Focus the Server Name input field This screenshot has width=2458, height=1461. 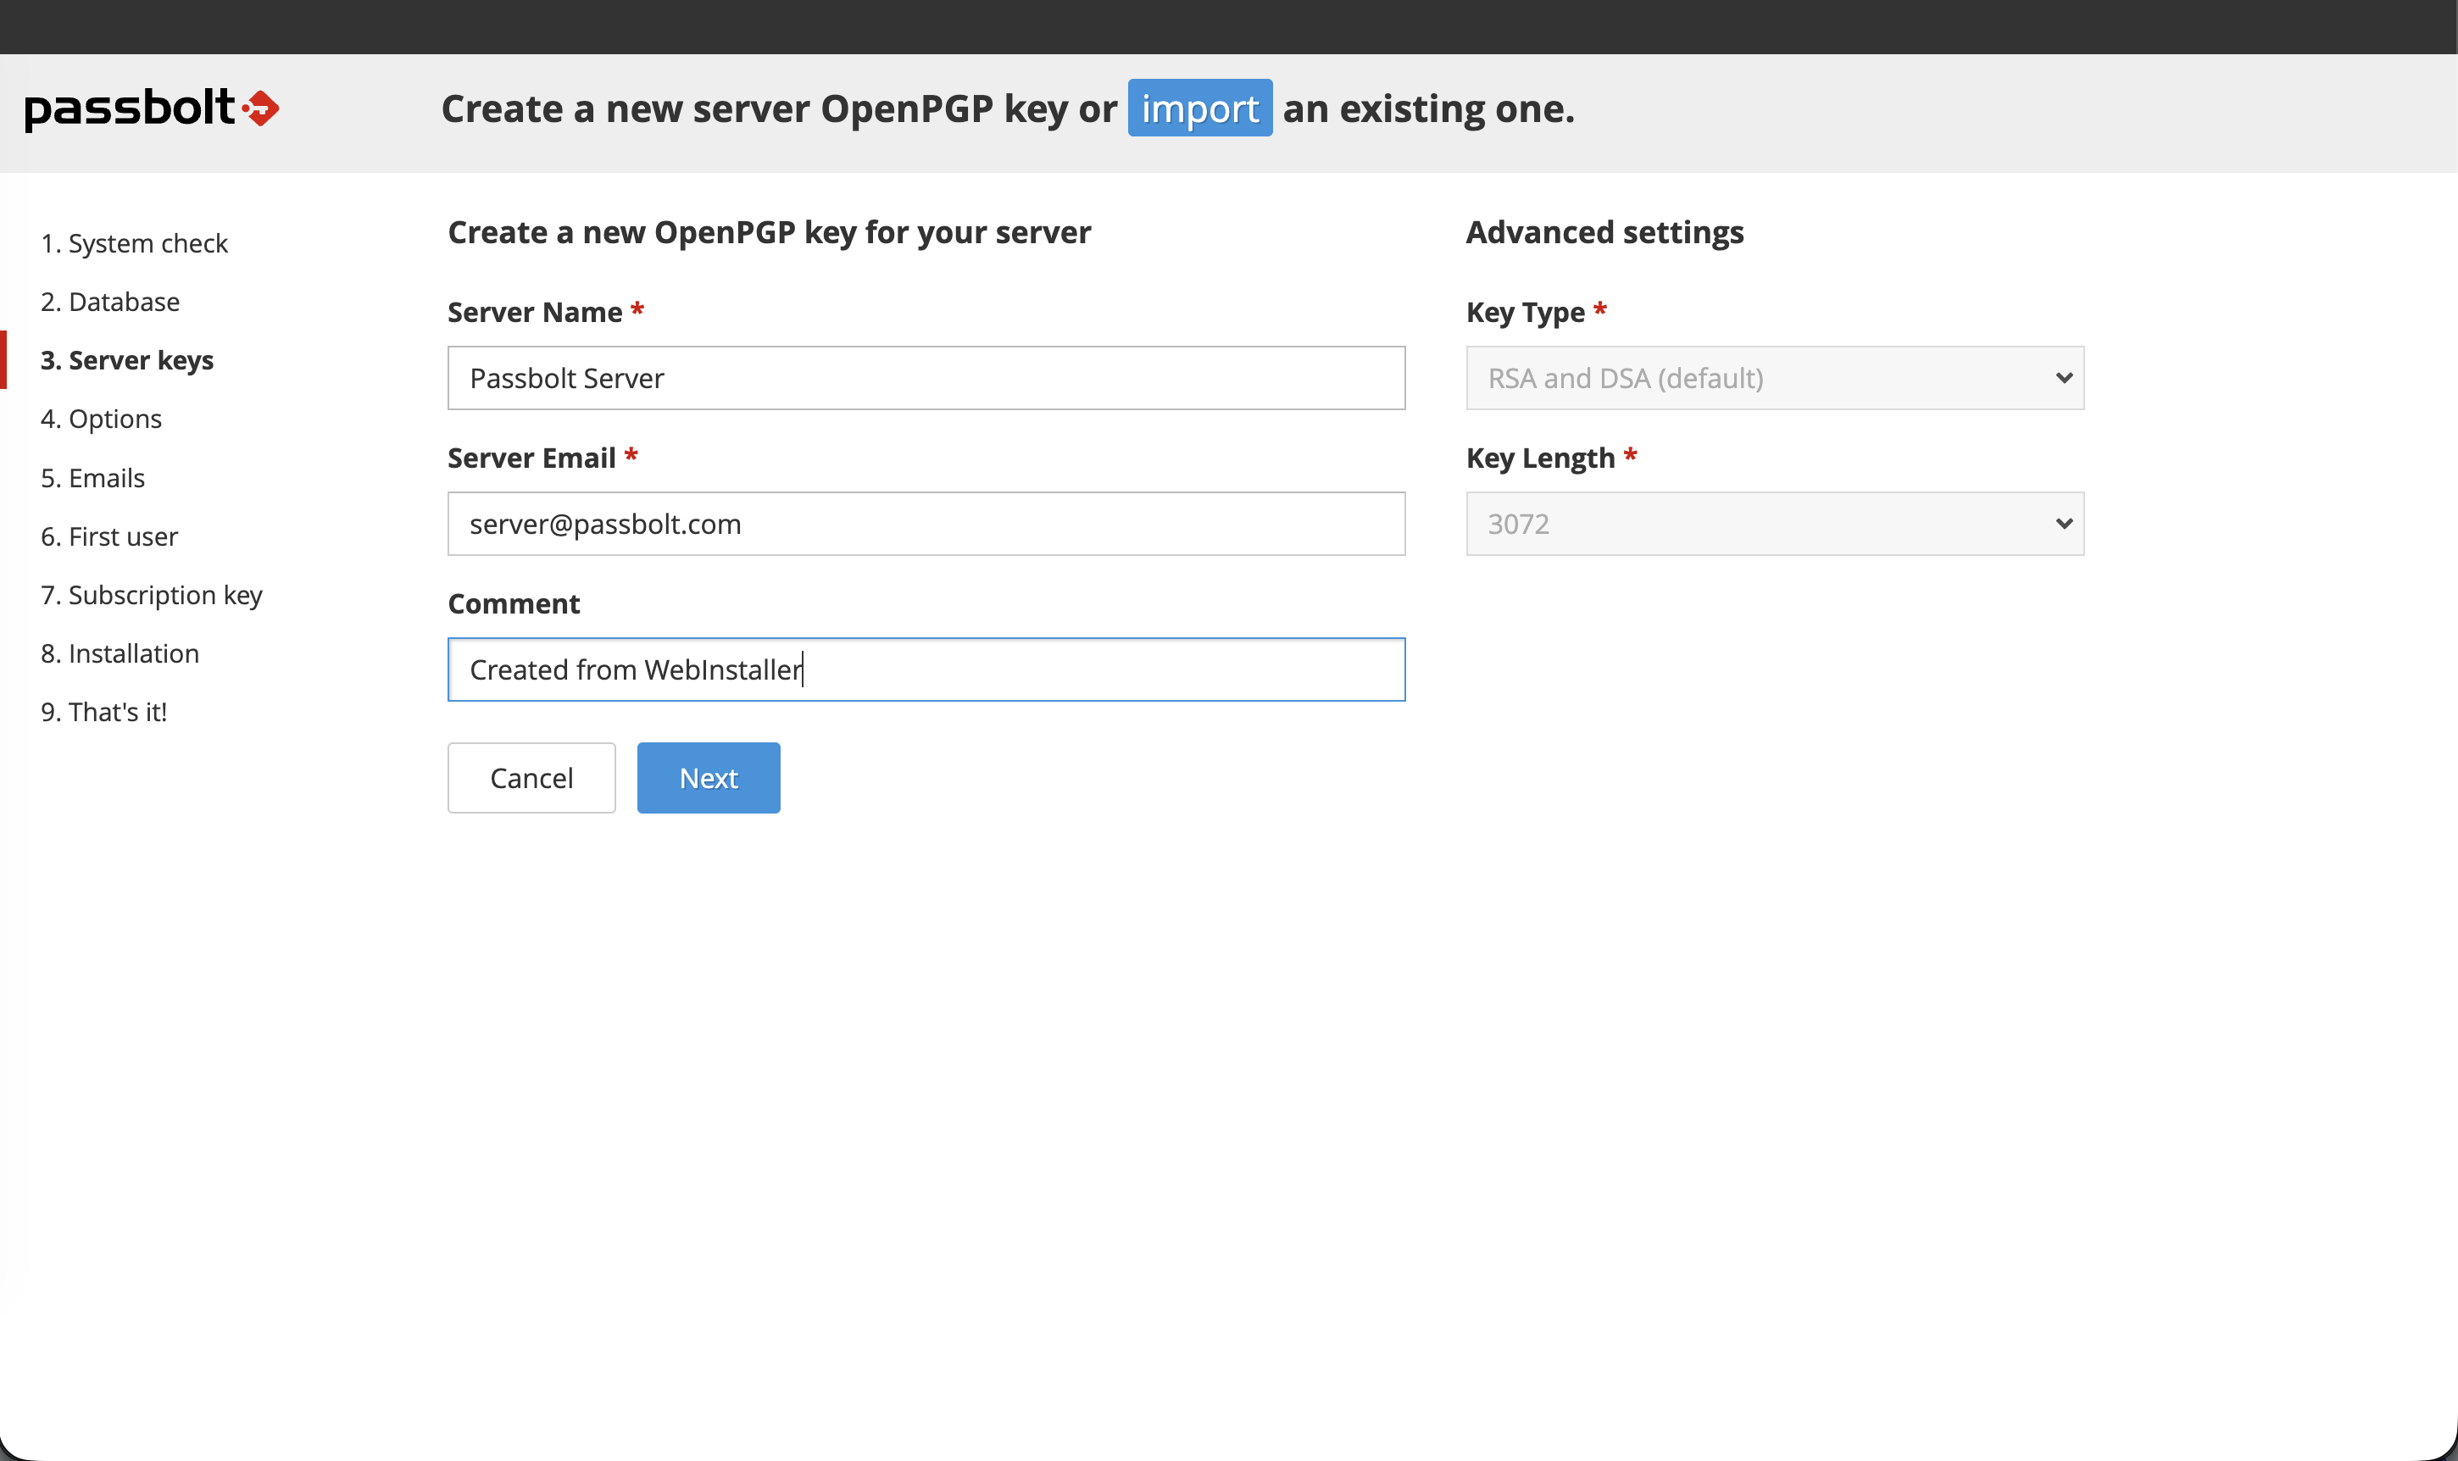[x=926, y=378]
